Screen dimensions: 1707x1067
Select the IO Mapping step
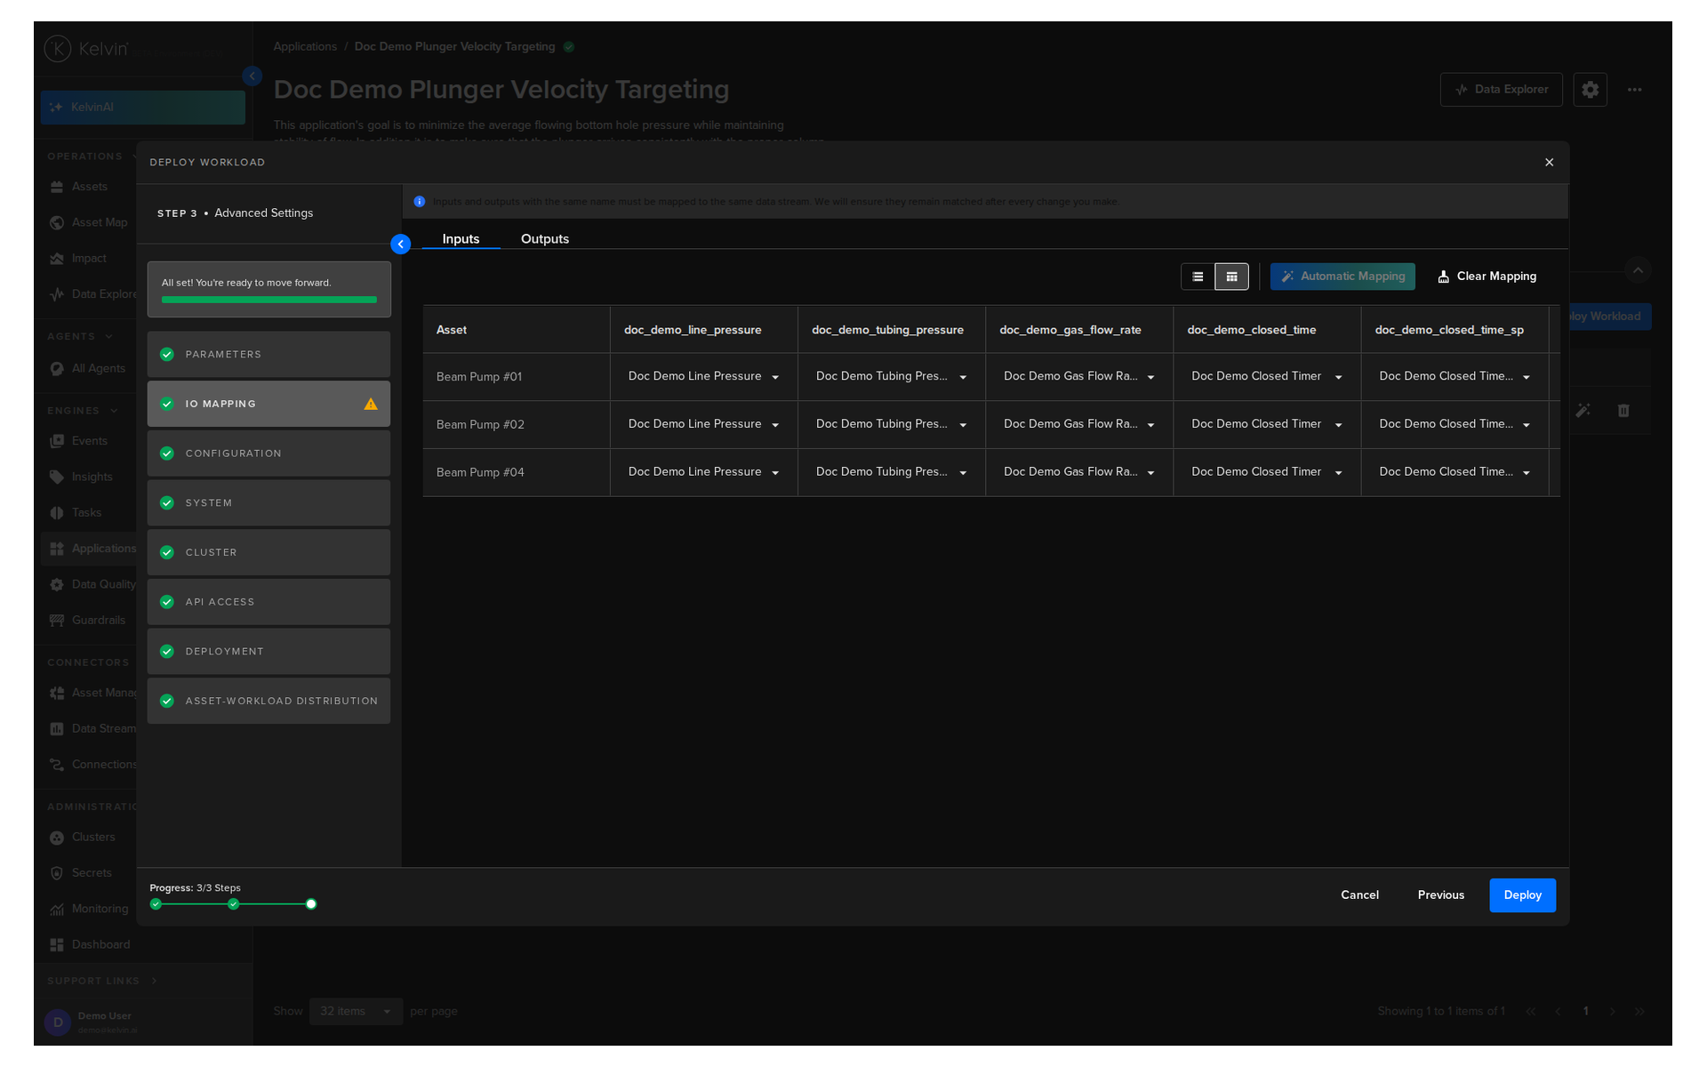point(268,404)
